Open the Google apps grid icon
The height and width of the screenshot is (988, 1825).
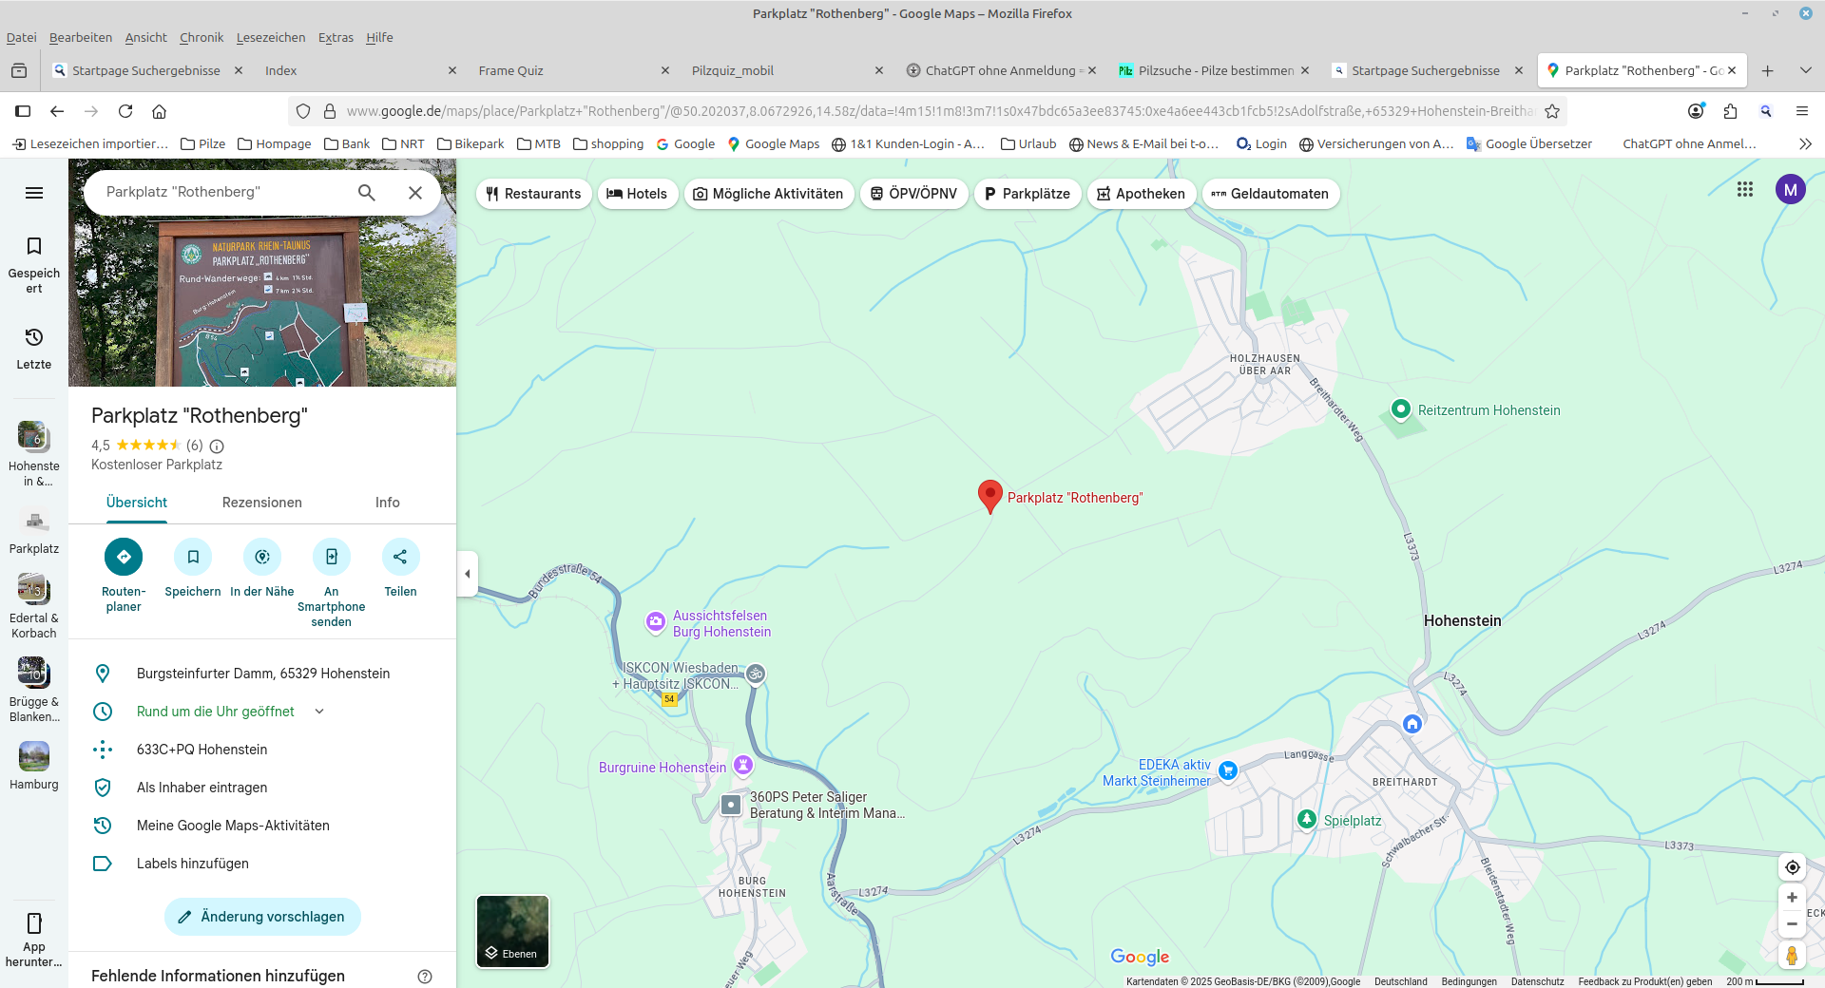point(1745,190)
